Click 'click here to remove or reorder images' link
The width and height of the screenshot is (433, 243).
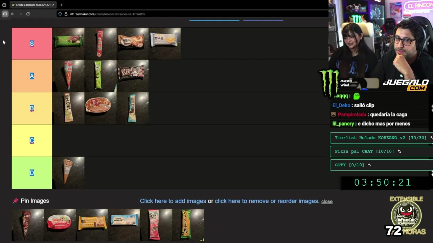coord(266,201)
